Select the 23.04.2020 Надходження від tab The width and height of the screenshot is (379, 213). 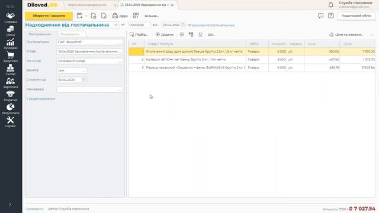[x=146, y=5]
